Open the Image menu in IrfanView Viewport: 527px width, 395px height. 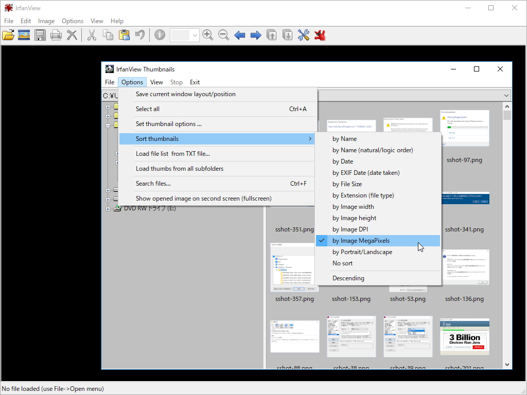[46, 21]
